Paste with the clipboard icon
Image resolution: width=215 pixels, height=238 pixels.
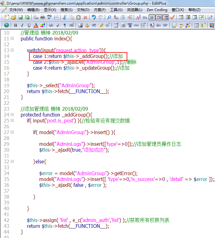(78, 17)
